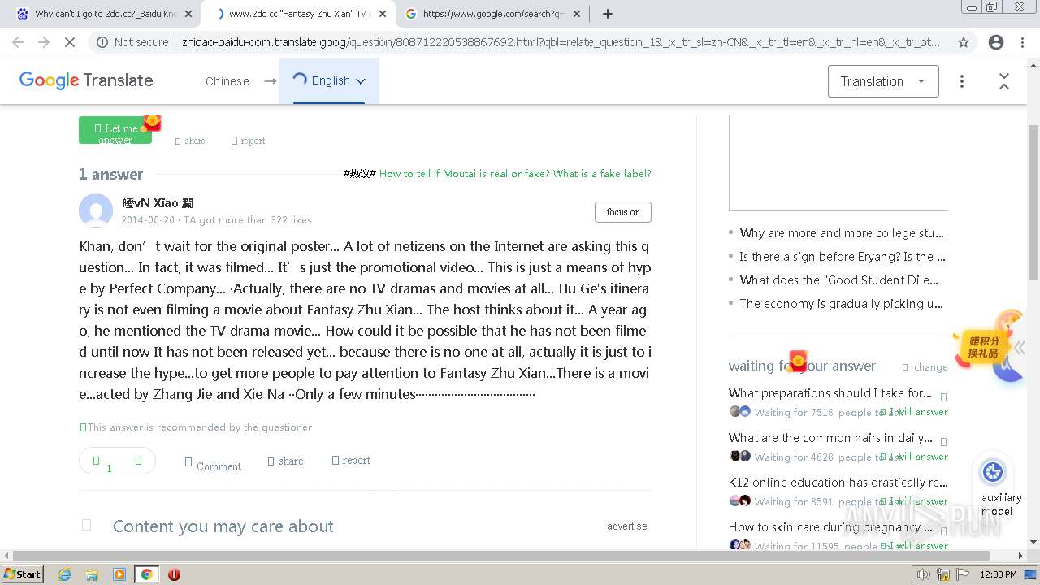Close the Fantasy Zhu Xian tab
The height and width of the screenshot is (585, 1040).
click(383, 14)
